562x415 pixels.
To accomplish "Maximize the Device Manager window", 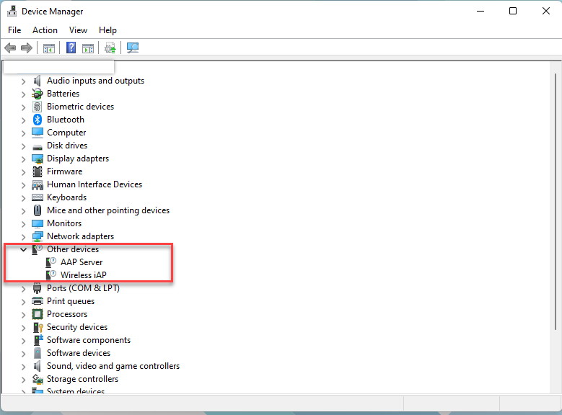I will pos(513,11).
